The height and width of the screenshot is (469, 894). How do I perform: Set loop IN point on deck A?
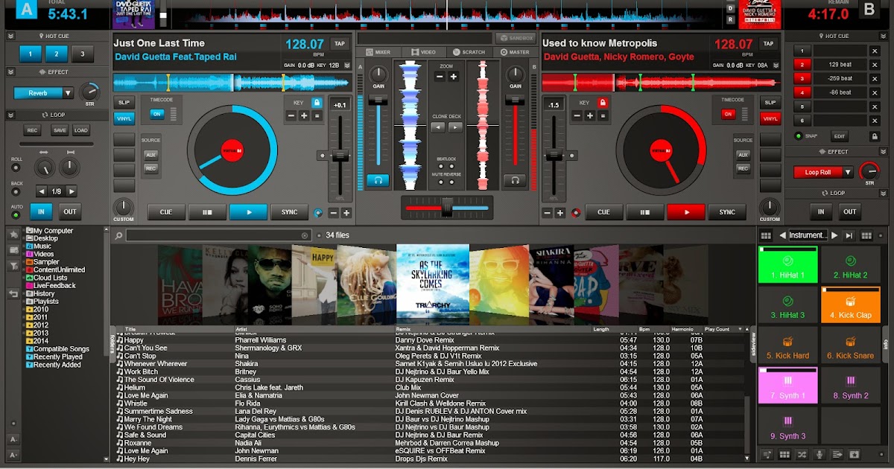pyautogui.click(x=41, y=211)
